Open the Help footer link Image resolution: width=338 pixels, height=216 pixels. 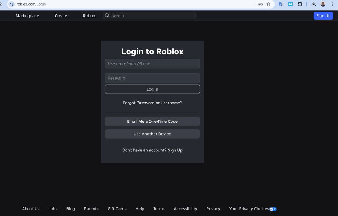(x=140, y=209)
